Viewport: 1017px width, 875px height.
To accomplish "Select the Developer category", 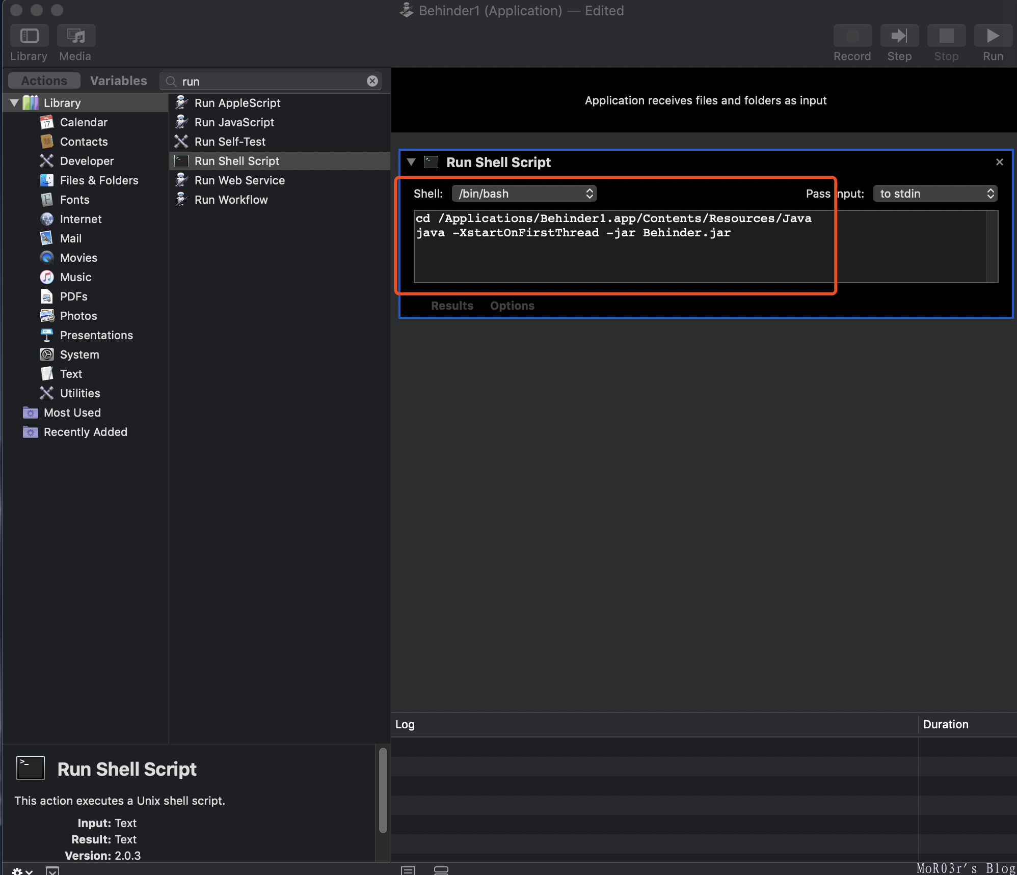I will click(x=87, y=161).
